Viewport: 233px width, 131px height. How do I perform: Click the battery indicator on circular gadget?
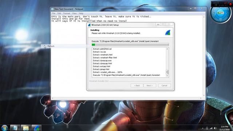pyautogui.click(x=221, y=13)
